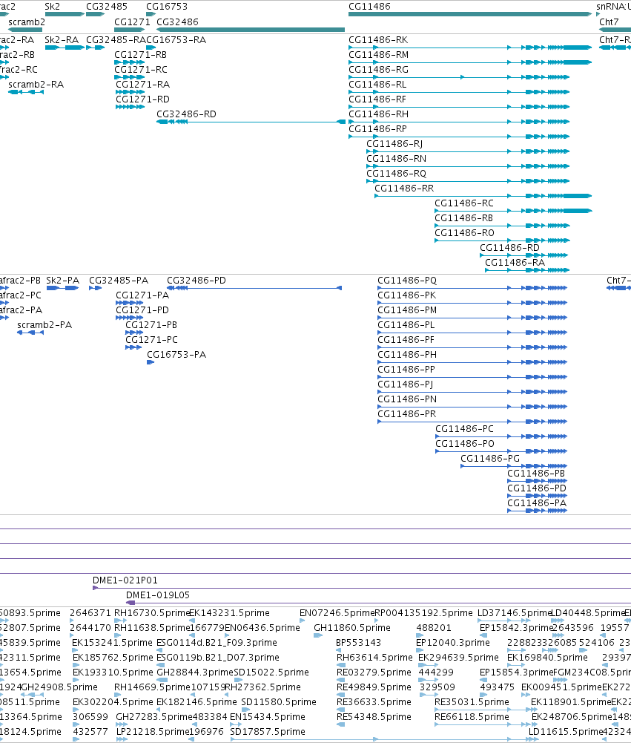Click the CG11486-PC protein
The width and height of the screenshot is (631, 743).
464,429
